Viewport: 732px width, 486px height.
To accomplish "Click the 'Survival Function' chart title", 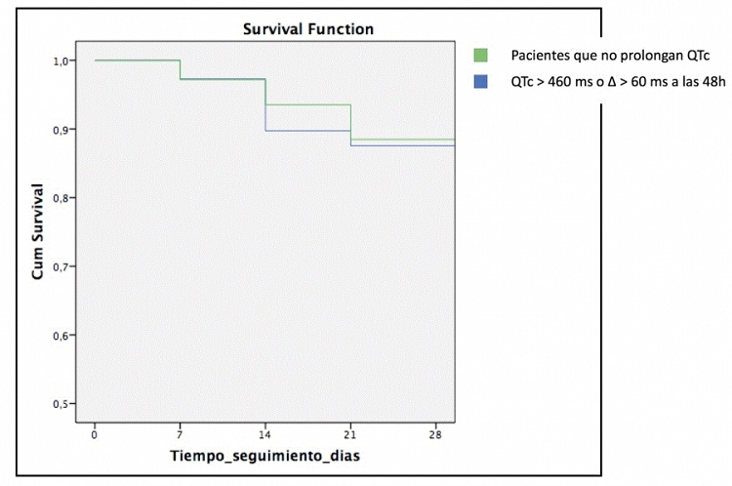I will pyautogui.click(x=308, y=29).
